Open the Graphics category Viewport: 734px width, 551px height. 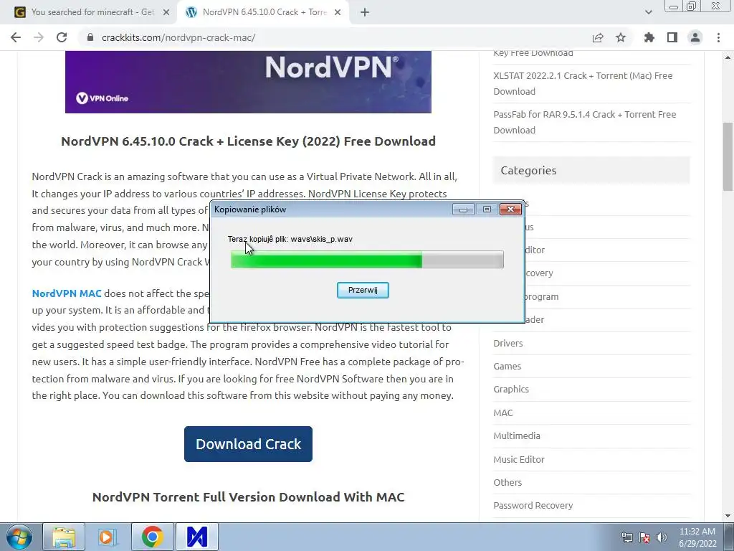click(511, 390)
